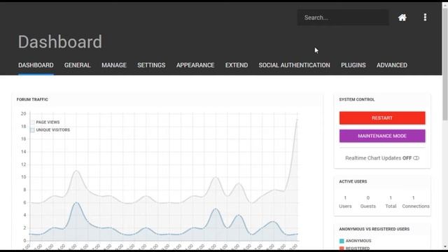Toggle the Unique Visitors legend entry
Screen dimensions: 448x252
pos(50,129)
